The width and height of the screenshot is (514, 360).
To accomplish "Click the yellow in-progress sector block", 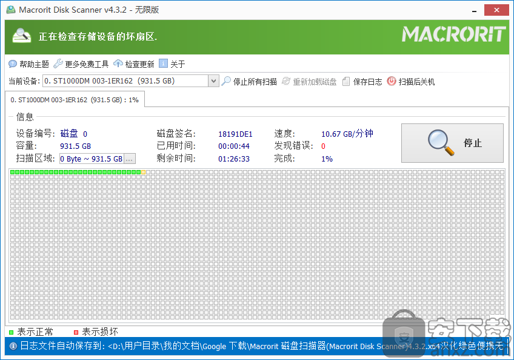I will 143,172.
